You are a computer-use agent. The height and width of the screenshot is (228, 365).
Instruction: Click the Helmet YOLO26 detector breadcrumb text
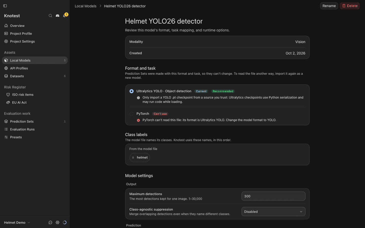coord(125,6)
